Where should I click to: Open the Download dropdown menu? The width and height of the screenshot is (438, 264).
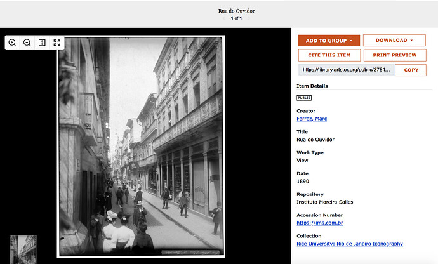pos(394,40)
